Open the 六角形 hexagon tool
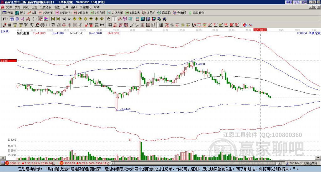This screenshot has width=321, height=172. [x=180, y=13]
